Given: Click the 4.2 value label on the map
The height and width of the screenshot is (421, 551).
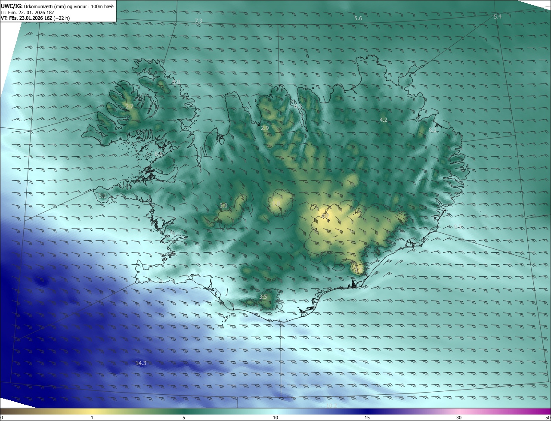Looking at the screenshot, I should (384, 120).
